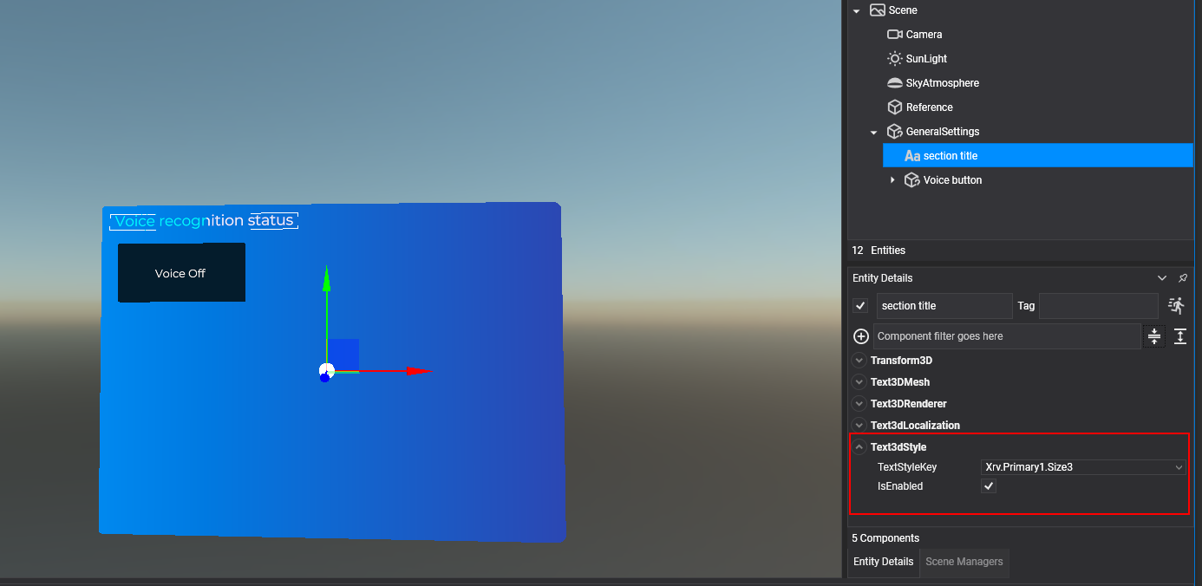Expand the Transform3D component
Screen dimensions: 1202x586
859,361
